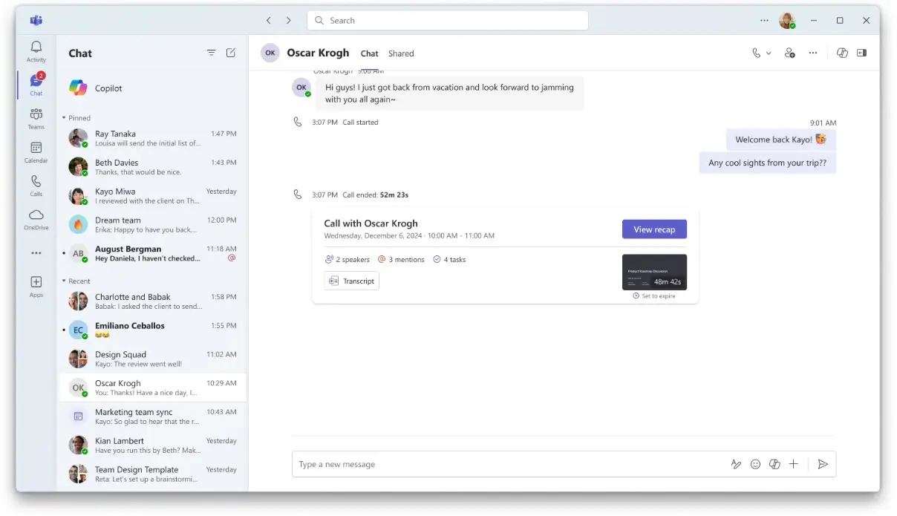Click the new chat compose icon
897x516 pixels.
(231, 53)
